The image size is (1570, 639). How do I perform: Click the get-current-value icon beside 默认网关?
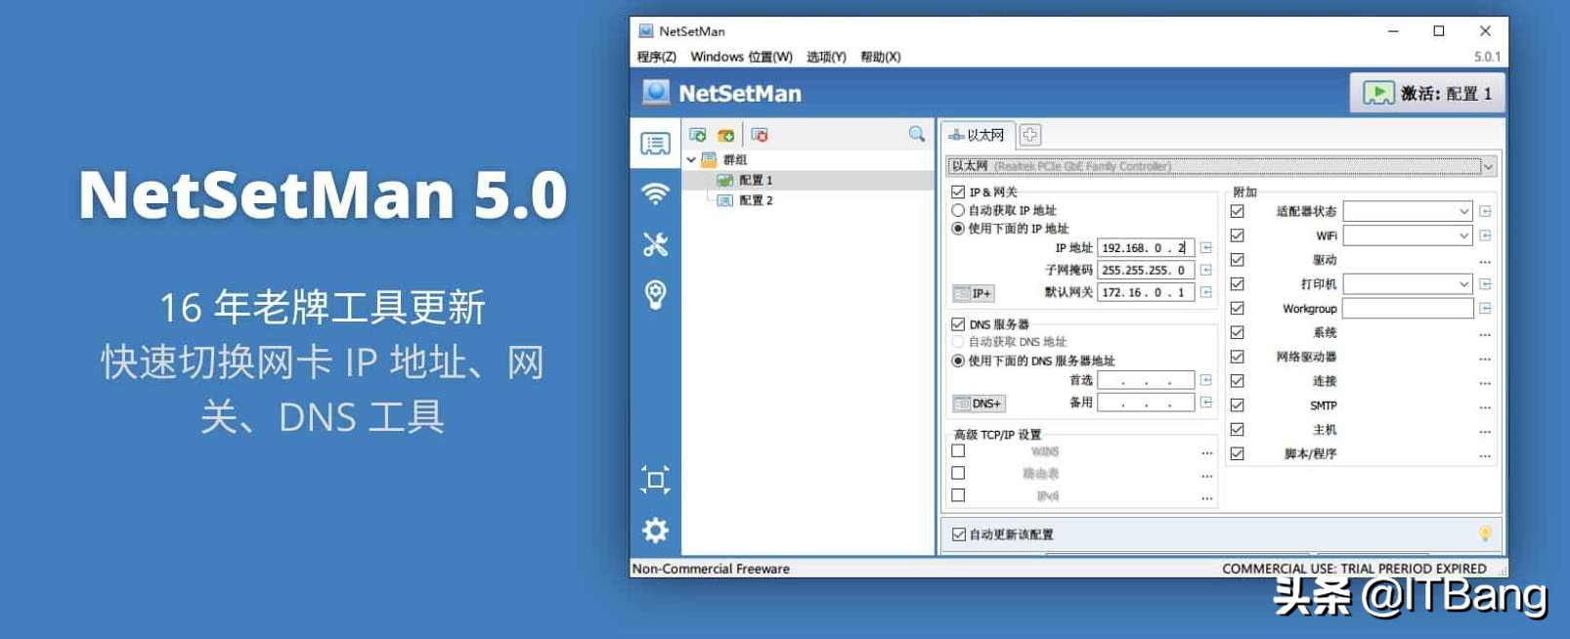(x=1206, y=292)
